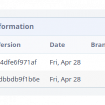
Task: Click blank area of the Information header bar
Action: [69, 27]
